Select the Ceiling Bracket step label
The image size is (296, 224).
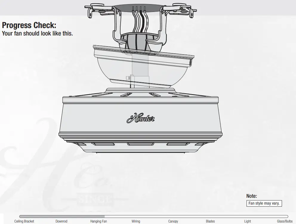[24, 221]
